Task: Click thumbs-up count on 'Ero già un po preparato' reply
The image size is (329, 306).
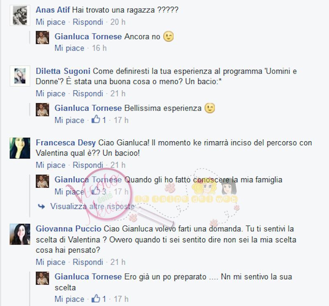Action: pos(104,299)
